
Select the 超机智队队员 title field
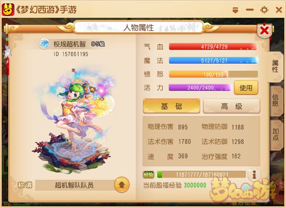[75, 185]
